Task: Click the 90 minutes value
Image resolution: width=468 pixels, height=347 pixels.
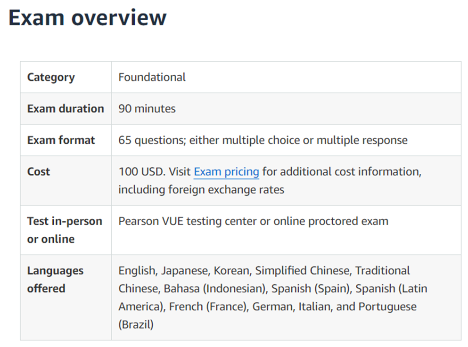Action: (147, 109)
